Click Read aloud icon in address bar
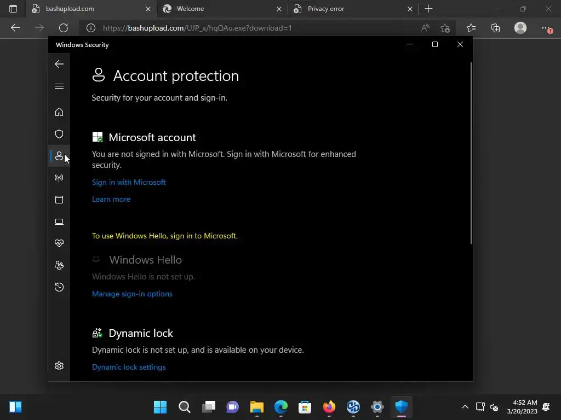The width and height of the screenshot is (561, 420). click(x=425, y=28)
